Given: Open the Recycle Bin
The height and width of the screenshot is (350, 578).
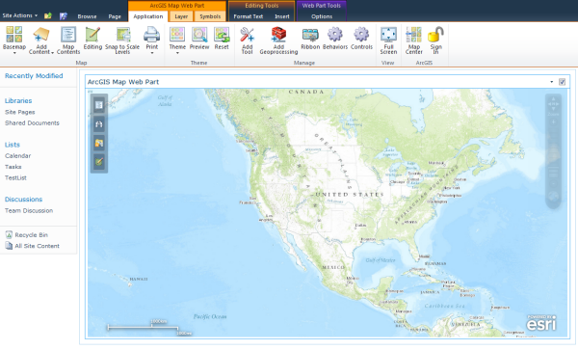Looking at the screenshot, I should point(27,235).
